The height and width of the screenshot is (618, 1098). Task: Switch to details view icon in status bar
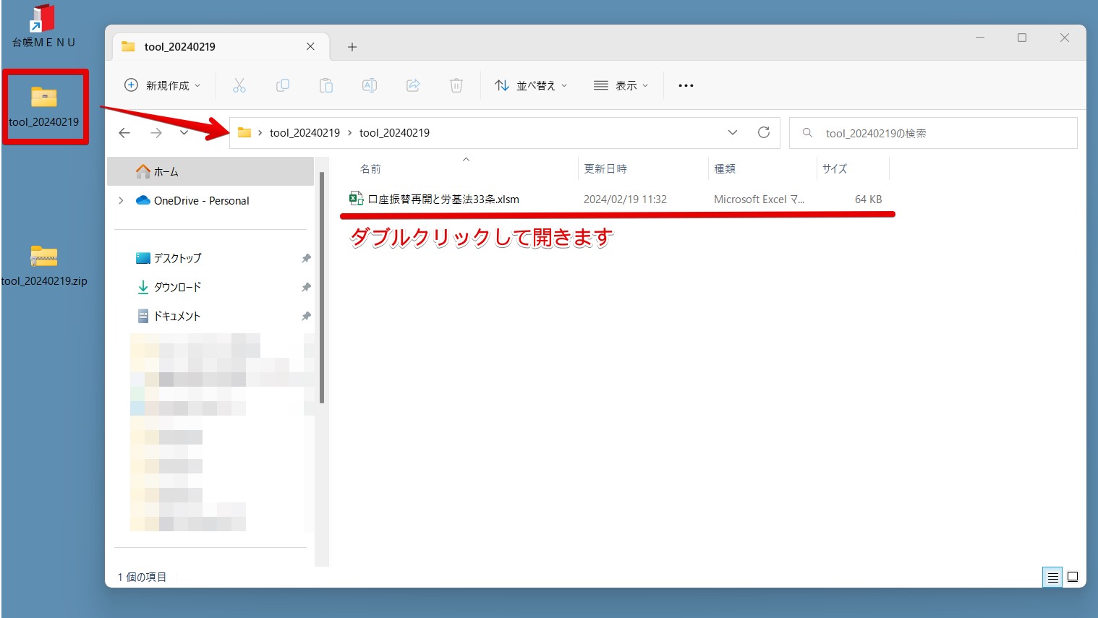tap(1053, 577)
